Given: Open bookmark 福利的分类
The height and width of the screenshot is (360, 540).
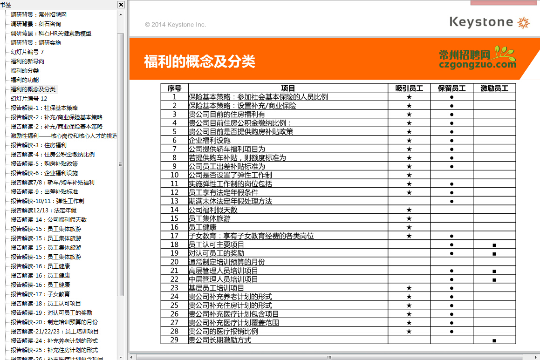Looking at the screenshot, I should 24,70.
